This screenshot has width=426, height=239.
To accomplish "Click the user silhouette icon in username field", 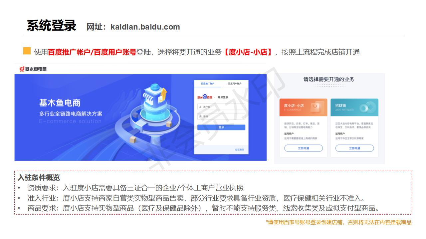I will tap(200, 107).
